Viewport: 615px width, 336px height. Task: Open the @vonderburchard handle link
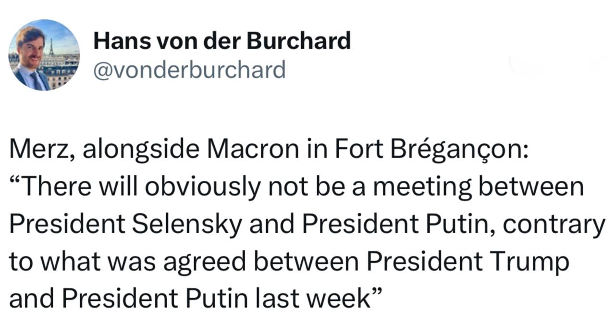tap(189, 70)
